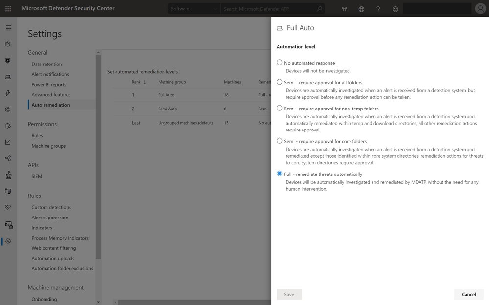Open the Machines list laptop icon
The width and height of the screenshot is (489, 305).
(x=8, y=77)
